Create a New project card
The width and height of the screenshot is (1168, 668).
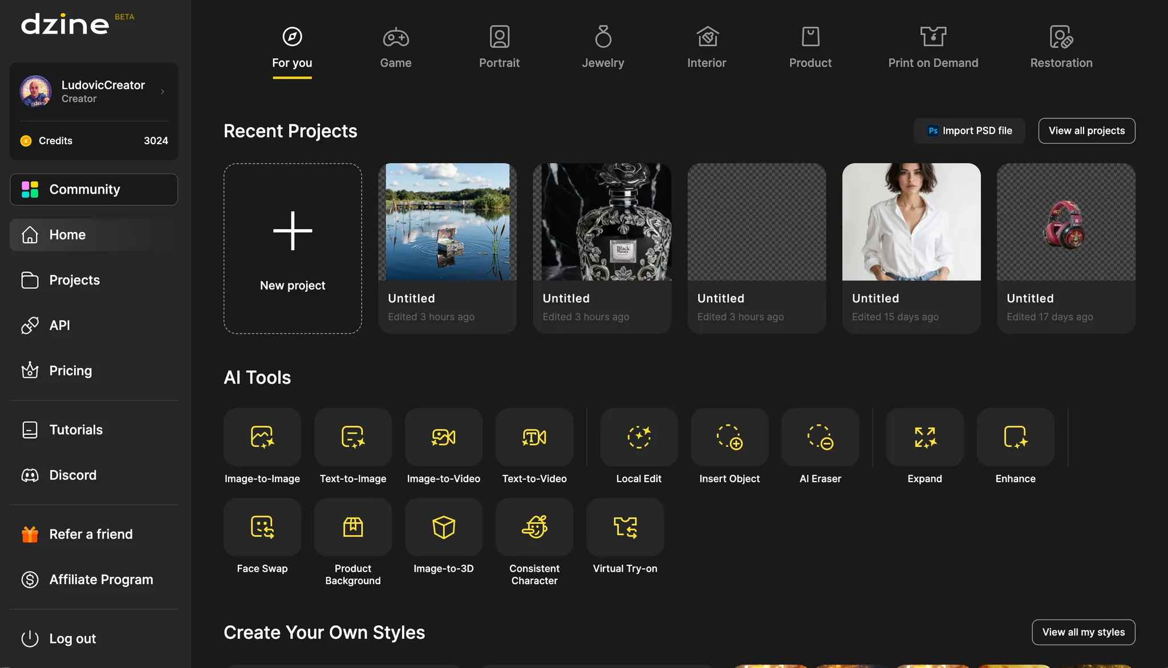click(293, 249)
